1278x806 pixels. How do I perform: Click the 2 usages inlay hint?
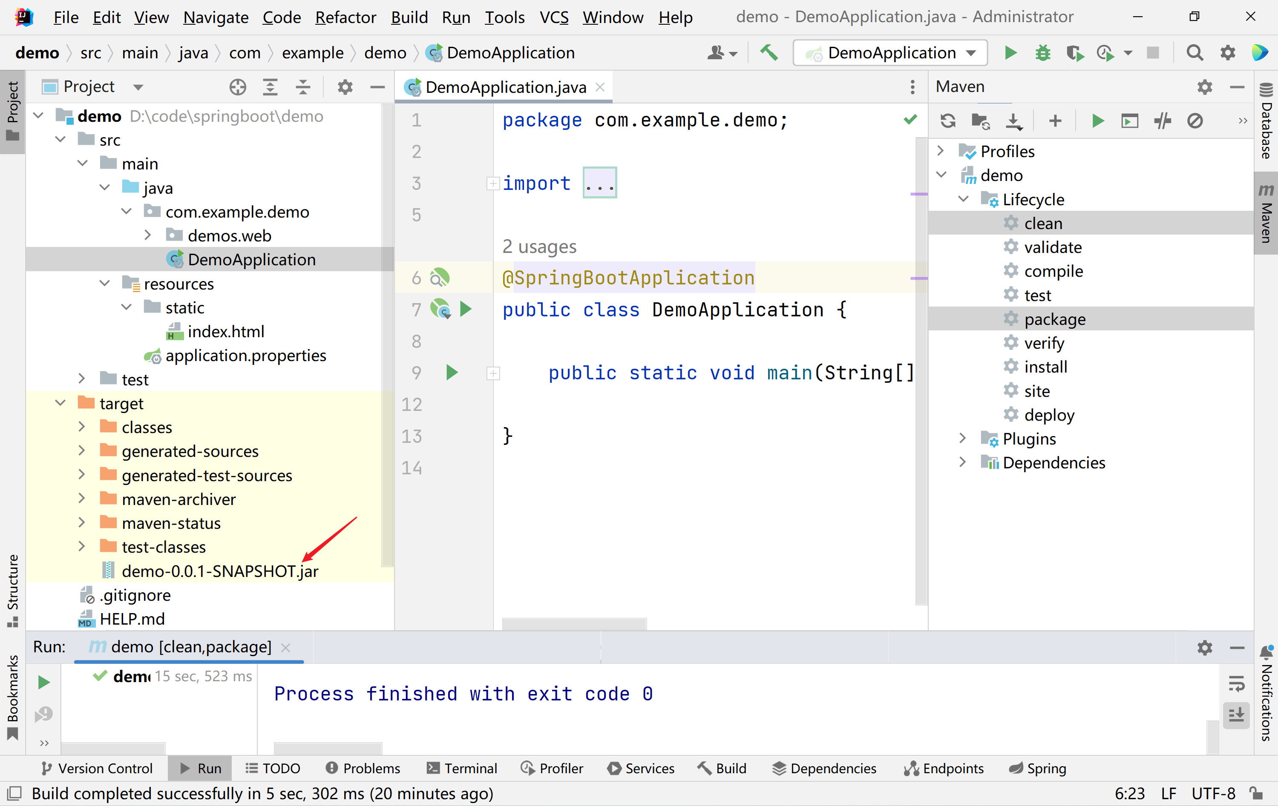[539, 247]
